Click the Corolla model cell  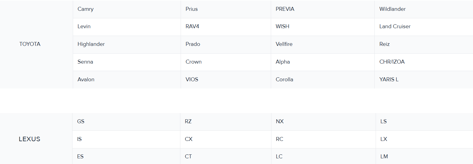[284, 79]
